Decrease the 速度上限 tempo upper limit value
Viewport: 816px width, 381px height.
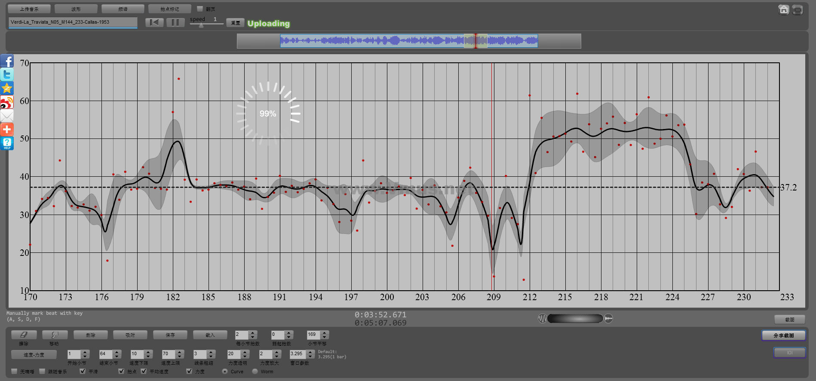[180, 356]
